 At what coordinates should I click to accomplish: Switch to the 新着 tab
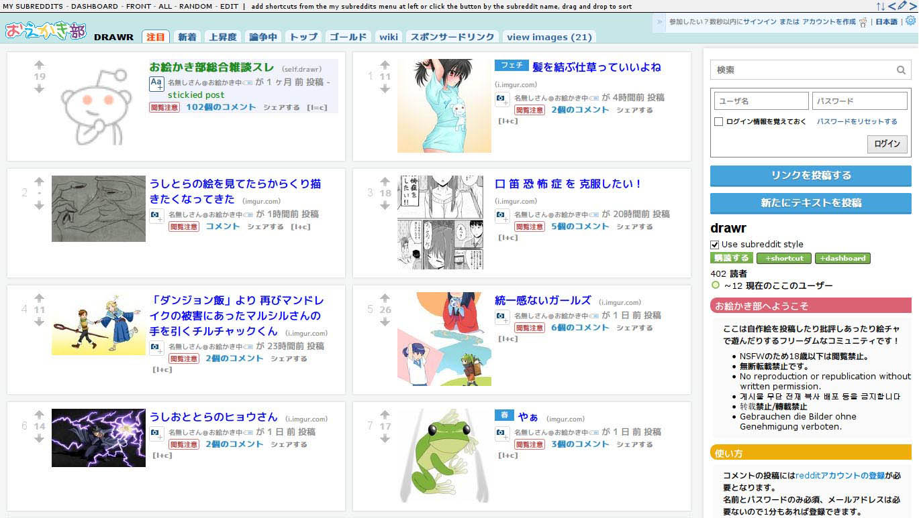click(x=187, y=37)
